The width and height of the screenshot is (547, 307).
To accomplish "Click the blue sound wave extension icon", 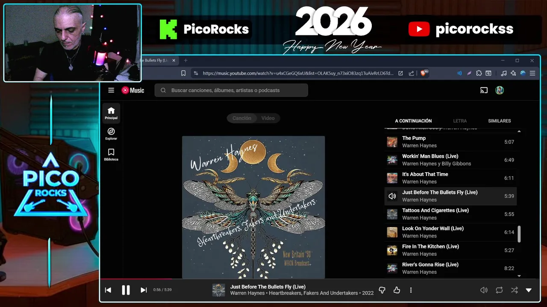I will click(x=459, y=73).
